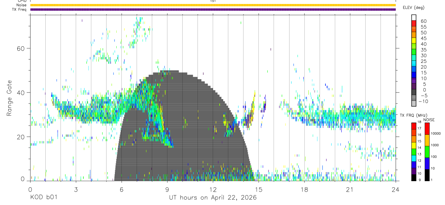Click the x-axis tick label 12
This screenshot has width=445, height=205.
coord(213,189)
